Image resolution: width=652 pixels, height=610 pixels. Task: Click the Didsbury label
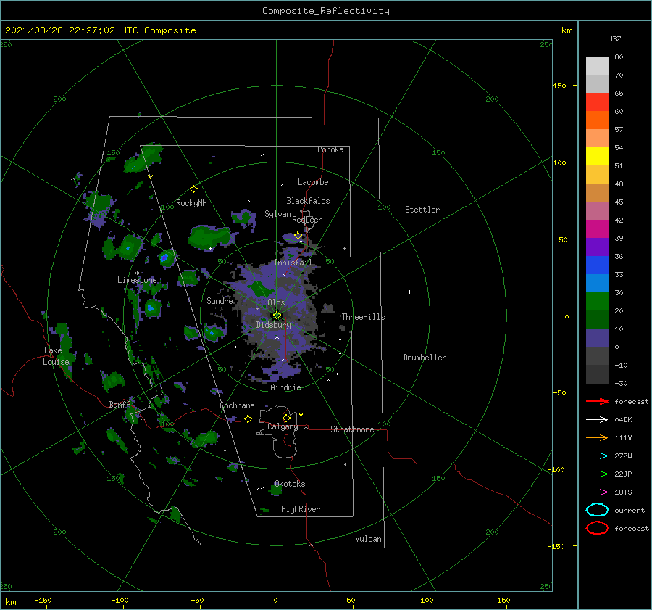click(273, 325)
